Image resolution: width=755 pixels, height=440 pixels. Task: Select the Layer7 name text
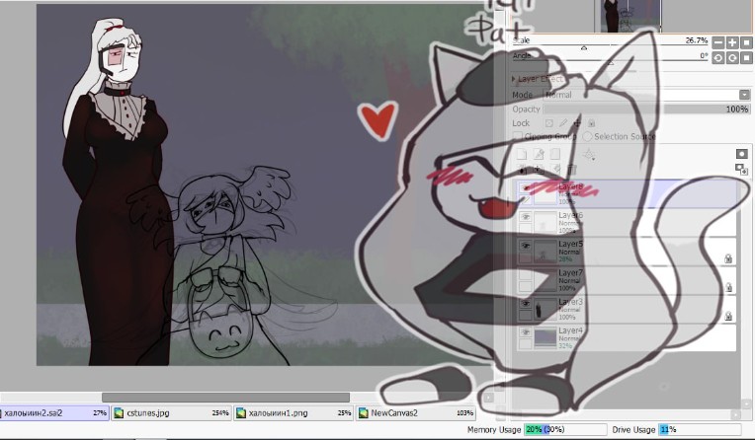click(x=570, y=272)
